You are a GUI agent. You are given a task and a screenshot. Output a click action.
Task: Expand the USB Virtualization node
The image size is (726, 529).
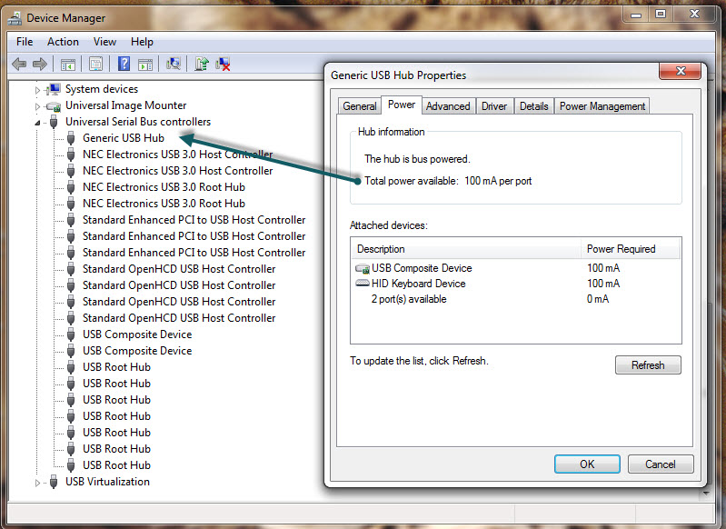[x=37, y=483]
